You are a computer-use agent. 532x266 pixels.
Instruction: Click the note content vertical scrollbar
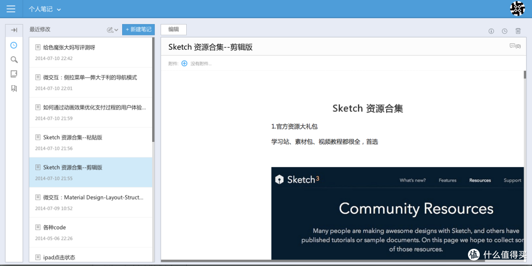point(525,75)
